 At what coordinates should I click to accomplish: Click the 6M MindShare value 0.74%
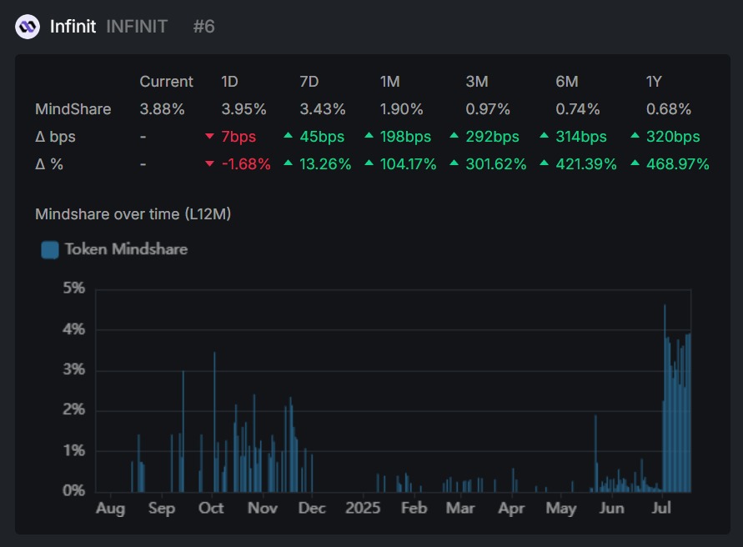[578, 109]
